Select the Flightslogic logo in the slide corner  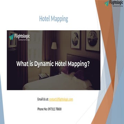(114, 3)
